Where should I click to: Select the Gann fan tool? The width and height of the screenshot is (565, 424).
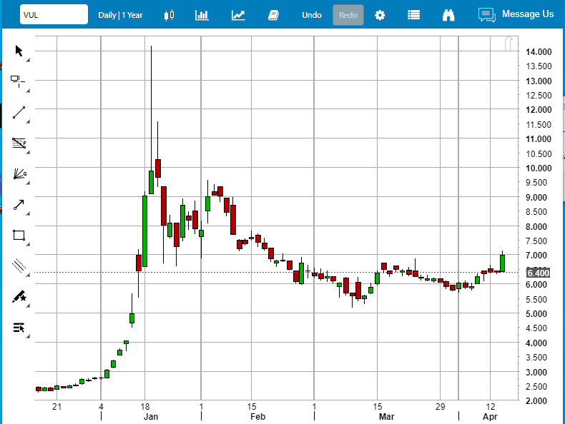coord(19,173)
